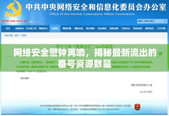Viewport: 169px width, 116px height.
Task: Click the 国家互联网信息办公室 signature line
Action: [142, 85]
